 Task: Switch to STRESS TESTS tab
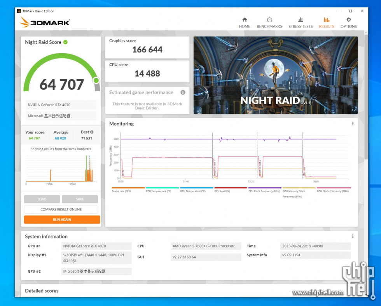301,23
